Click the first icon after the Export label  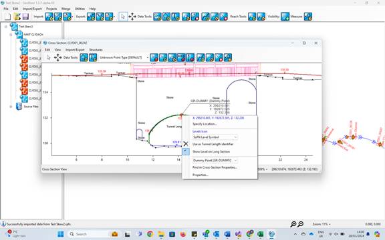[x=91, y=17]
